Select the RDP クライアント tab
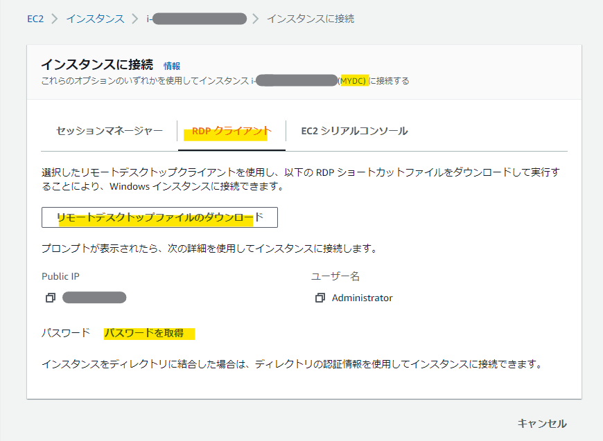The width and height of the screenshot is (603, 441). click(x=231, y=130)
